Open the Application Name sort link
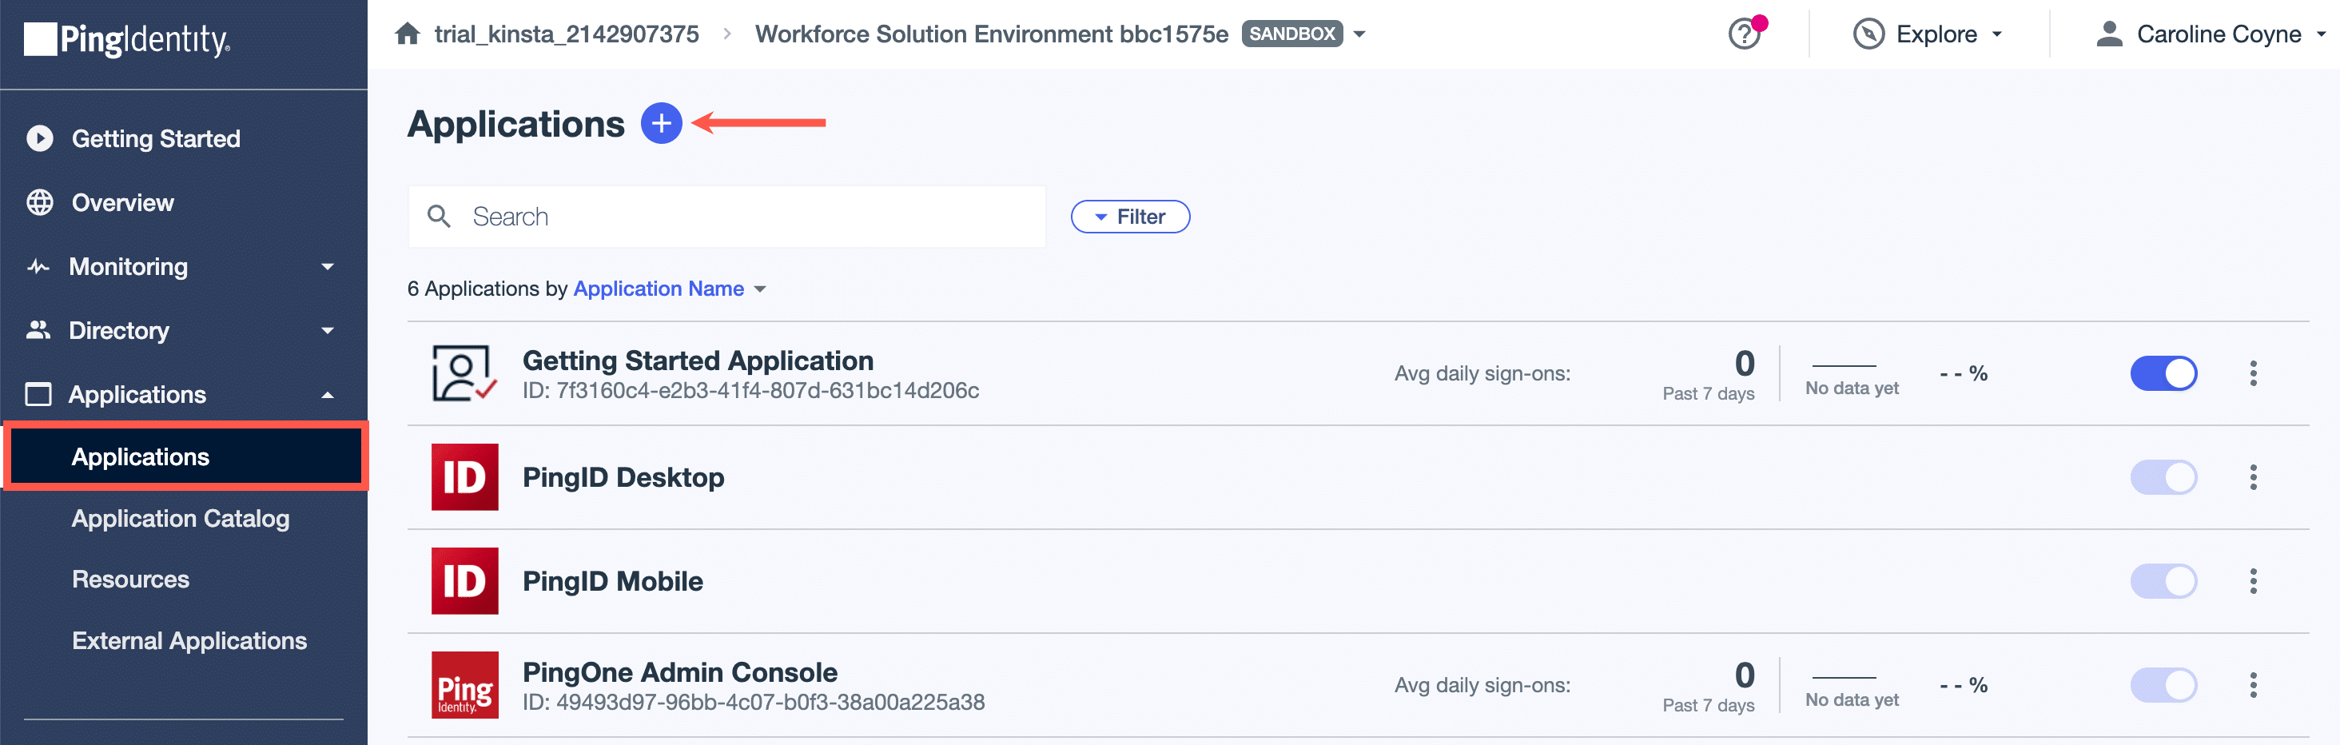Image resolution: width=2340 pixels, height=745 pixels. [659, 288]
